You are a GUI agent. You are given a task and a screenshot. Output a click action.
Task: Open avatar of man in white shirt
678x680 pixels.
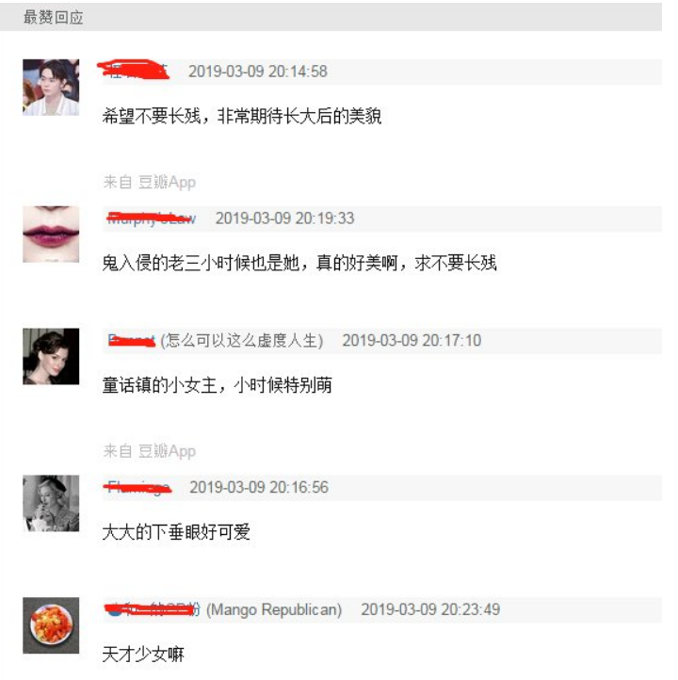coord(51,88)
